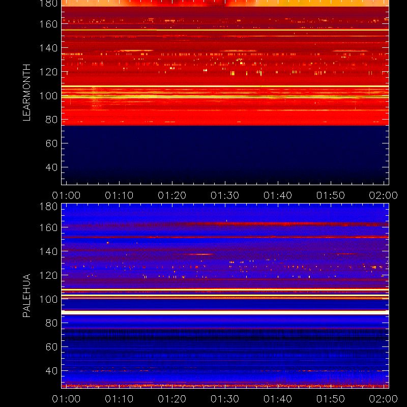Viewport: 407px width, 407px height.
Task: Pick the Palehua plot's 40 frequency label
Action: click(x=52, y=371)
